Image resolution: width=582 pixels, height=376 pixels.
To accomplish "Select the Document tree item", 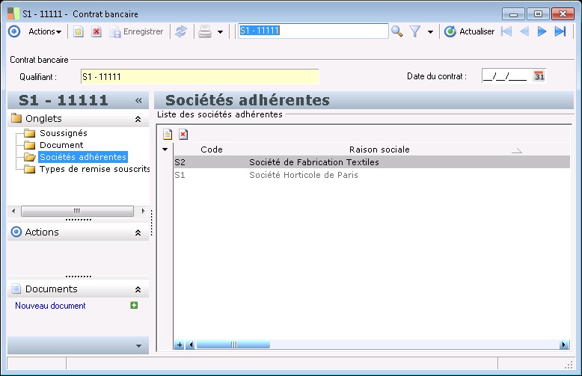I will tap(61, 145).
